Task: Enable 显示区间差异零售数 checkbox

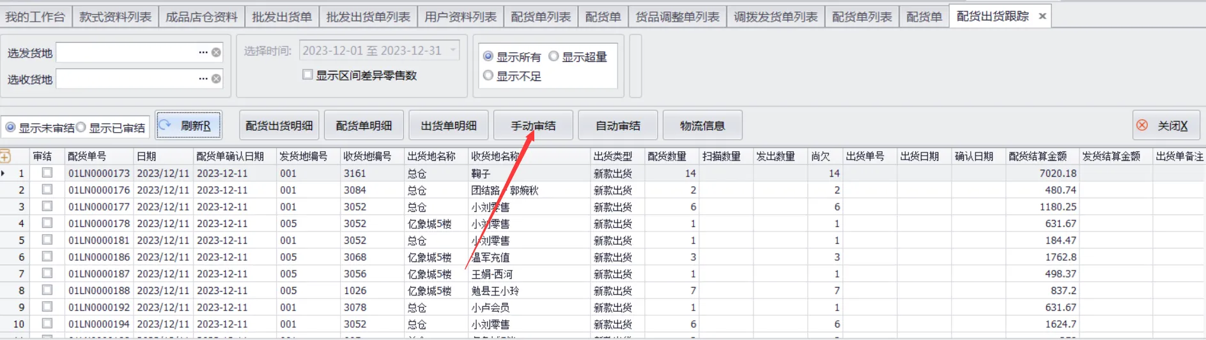Action: (x=307, y=75)
